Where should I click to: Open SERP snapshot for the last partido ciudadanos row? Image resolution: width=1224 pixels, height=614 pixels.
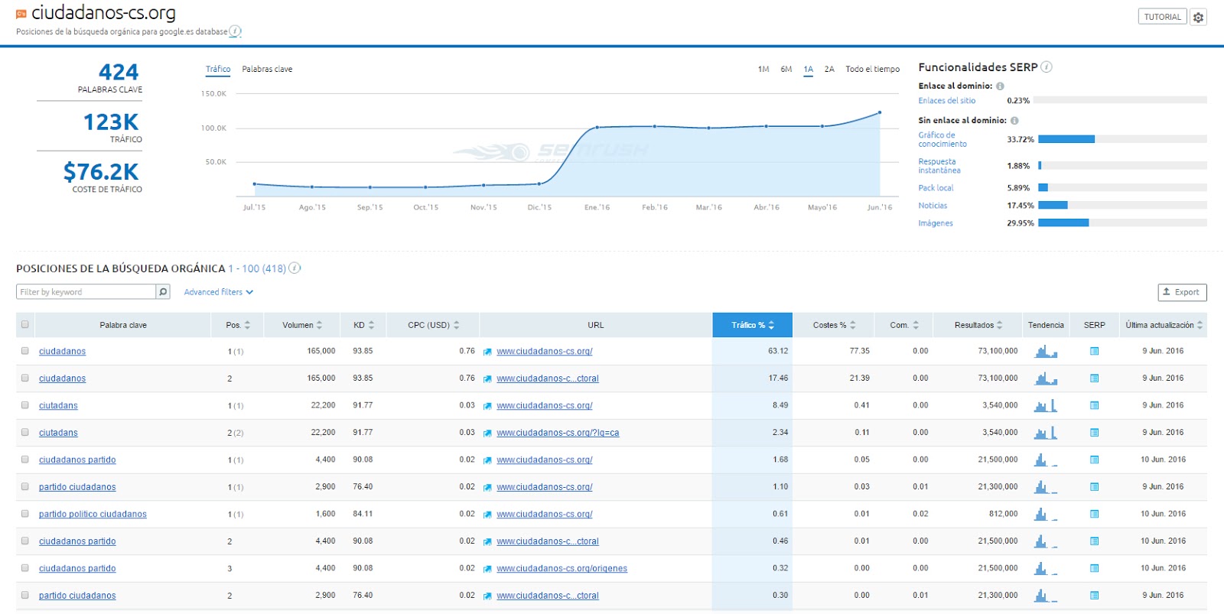click(1094, 595)
